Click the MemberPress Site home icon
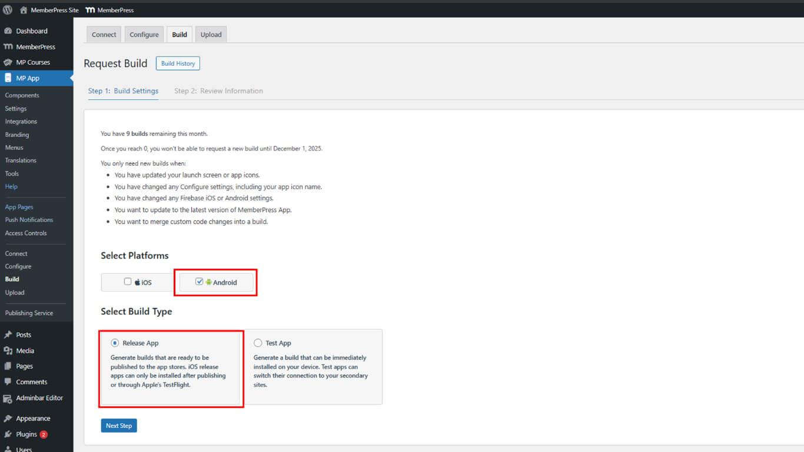Viewport: 804px width, 452px height. pos(24,10)
